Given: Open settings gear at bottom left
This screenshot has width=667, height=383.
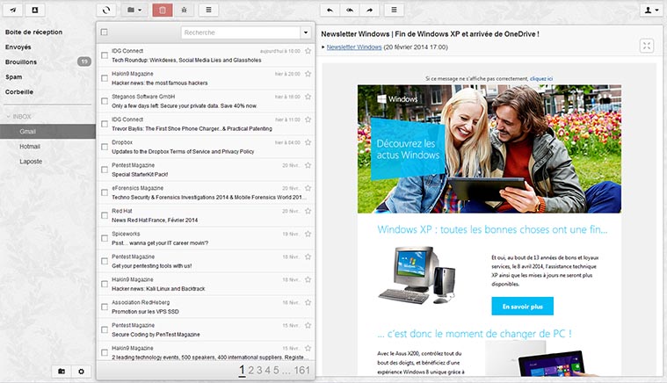Looking at the screenshot, I should coord(82,372).
